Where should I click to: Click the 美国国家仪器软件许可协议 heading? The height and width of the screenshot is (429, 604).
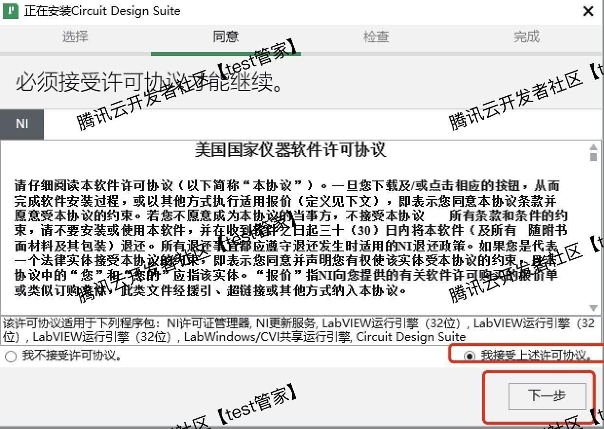[x=290, y=150]
